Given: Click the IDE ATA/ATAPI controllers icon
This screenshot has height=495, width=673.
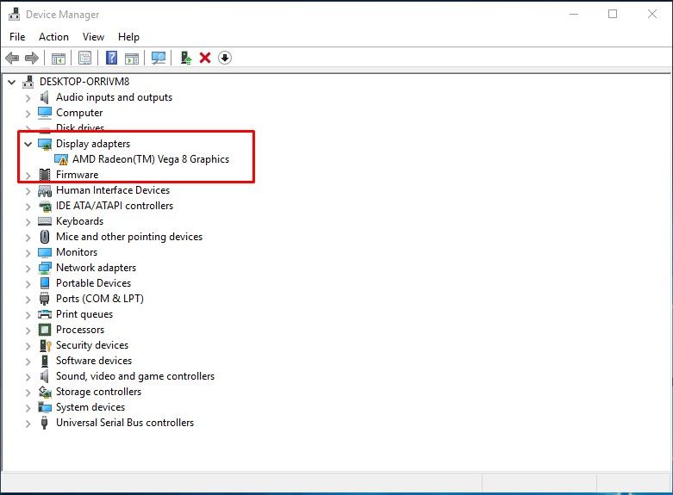Looking at the screenshot, I should pos(45,206).
